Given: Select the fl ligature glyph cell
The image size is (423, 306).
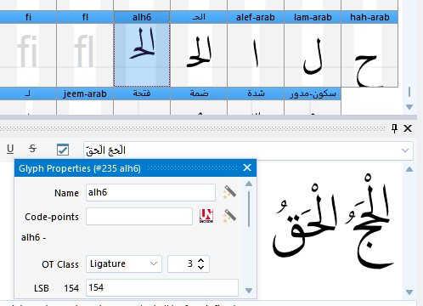Looking at the screenshot, I should click(x=85, y=48).
